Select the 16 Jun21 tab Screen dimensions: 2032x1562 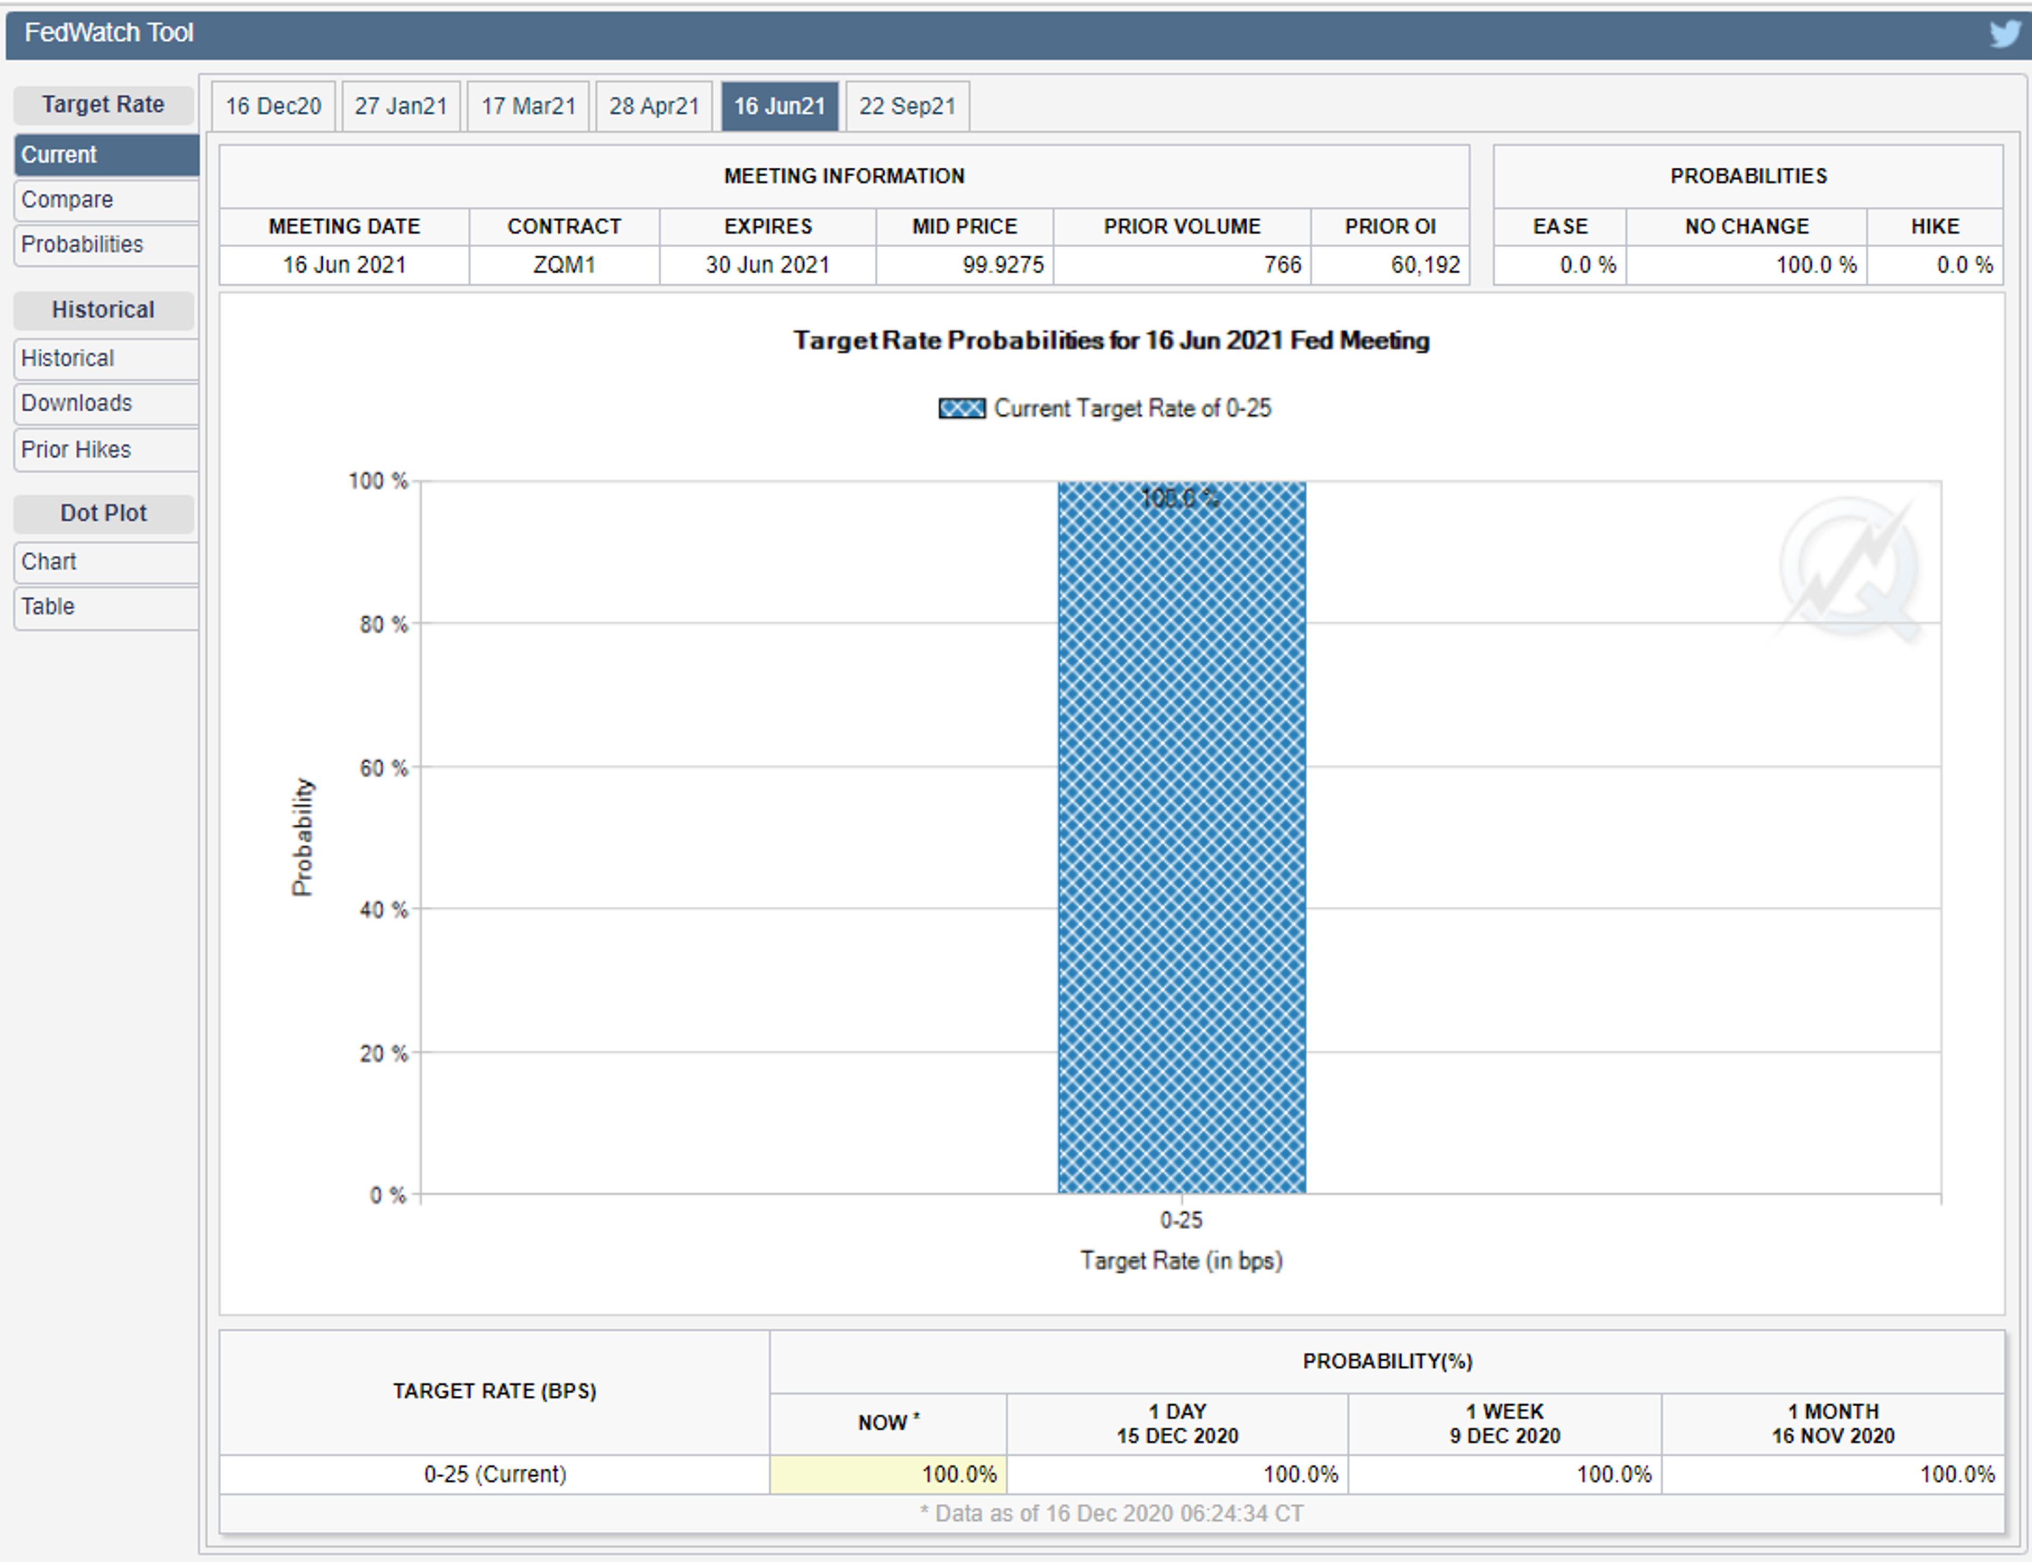click(x=780, y=106)
